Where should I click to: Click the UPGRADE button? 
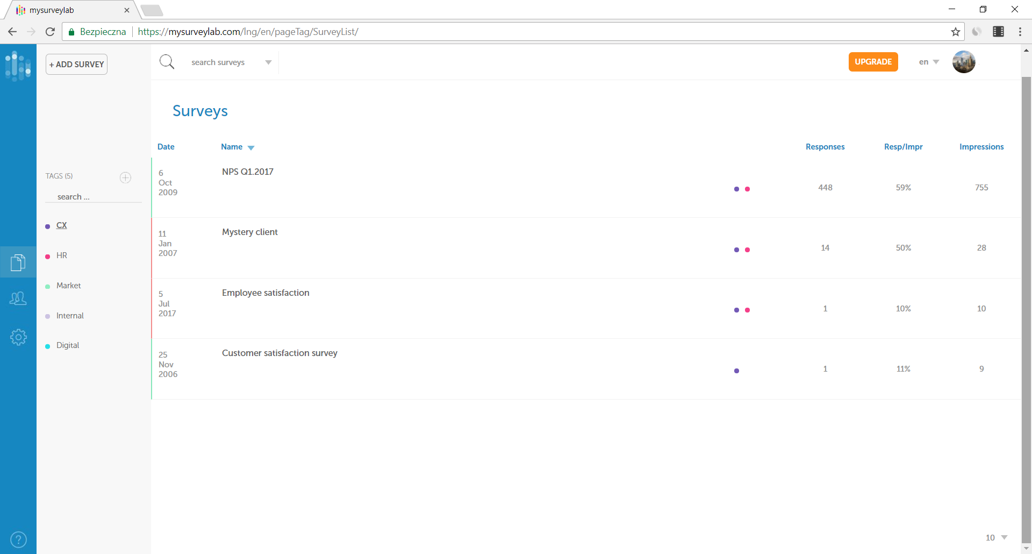(873, 62)
